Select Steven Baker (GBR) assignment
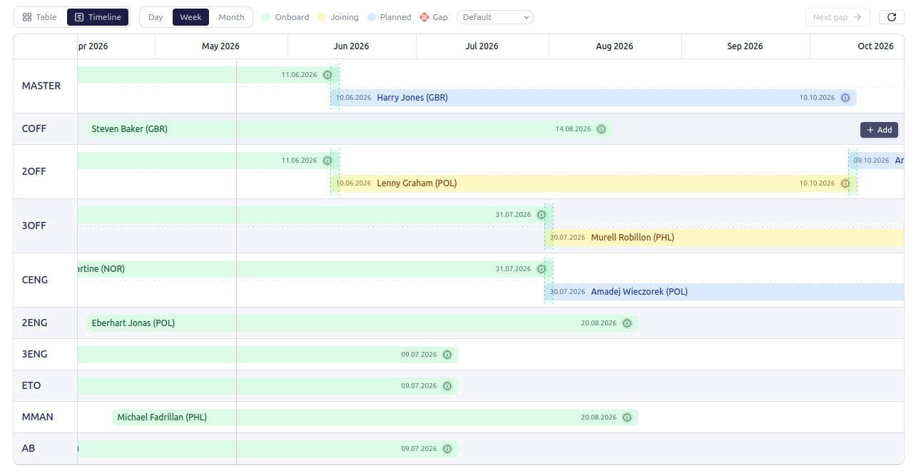This screenshot has width=916, height=476. (x=349, y=129)
